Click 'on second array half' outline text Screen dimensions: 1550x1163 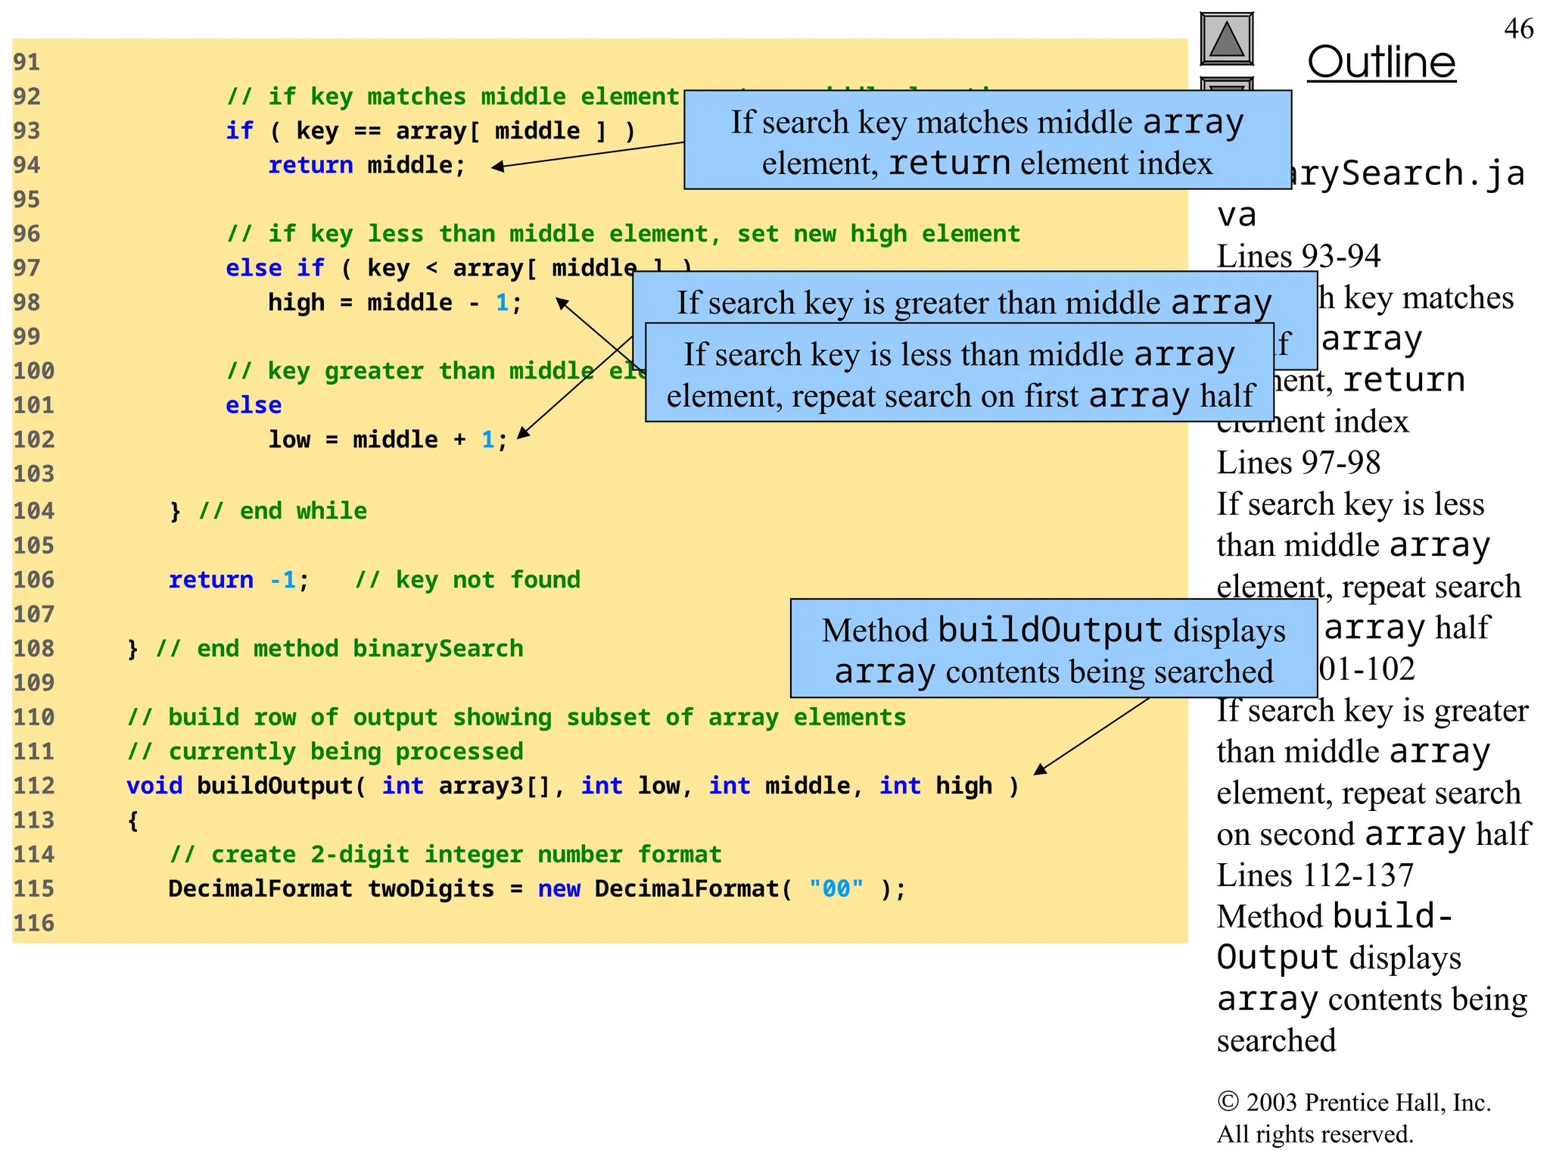tap(1374, 834)
